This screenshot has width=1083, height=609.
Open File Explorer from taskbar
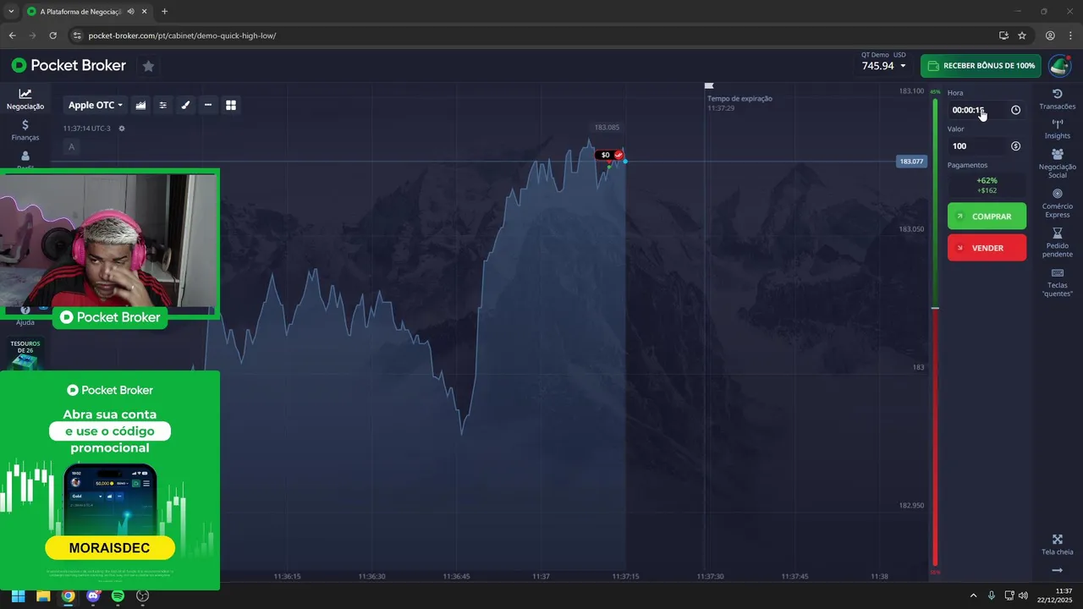pos(42,595)
